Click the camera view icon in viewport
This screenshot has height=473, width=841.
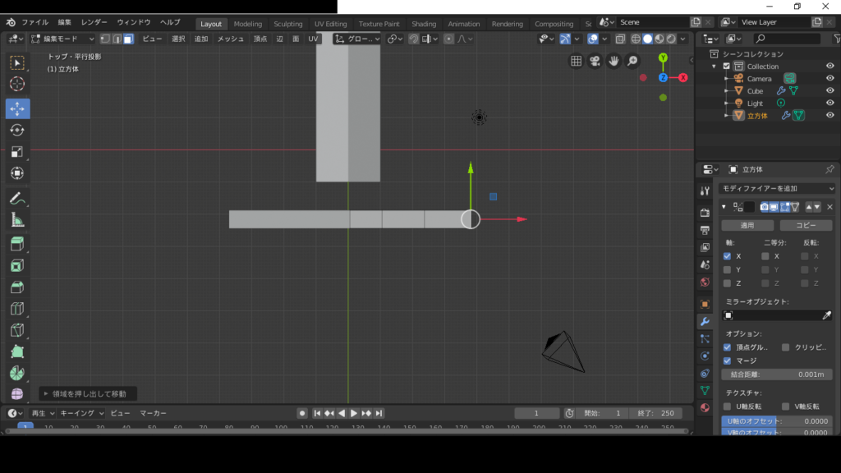coord(595,61)
